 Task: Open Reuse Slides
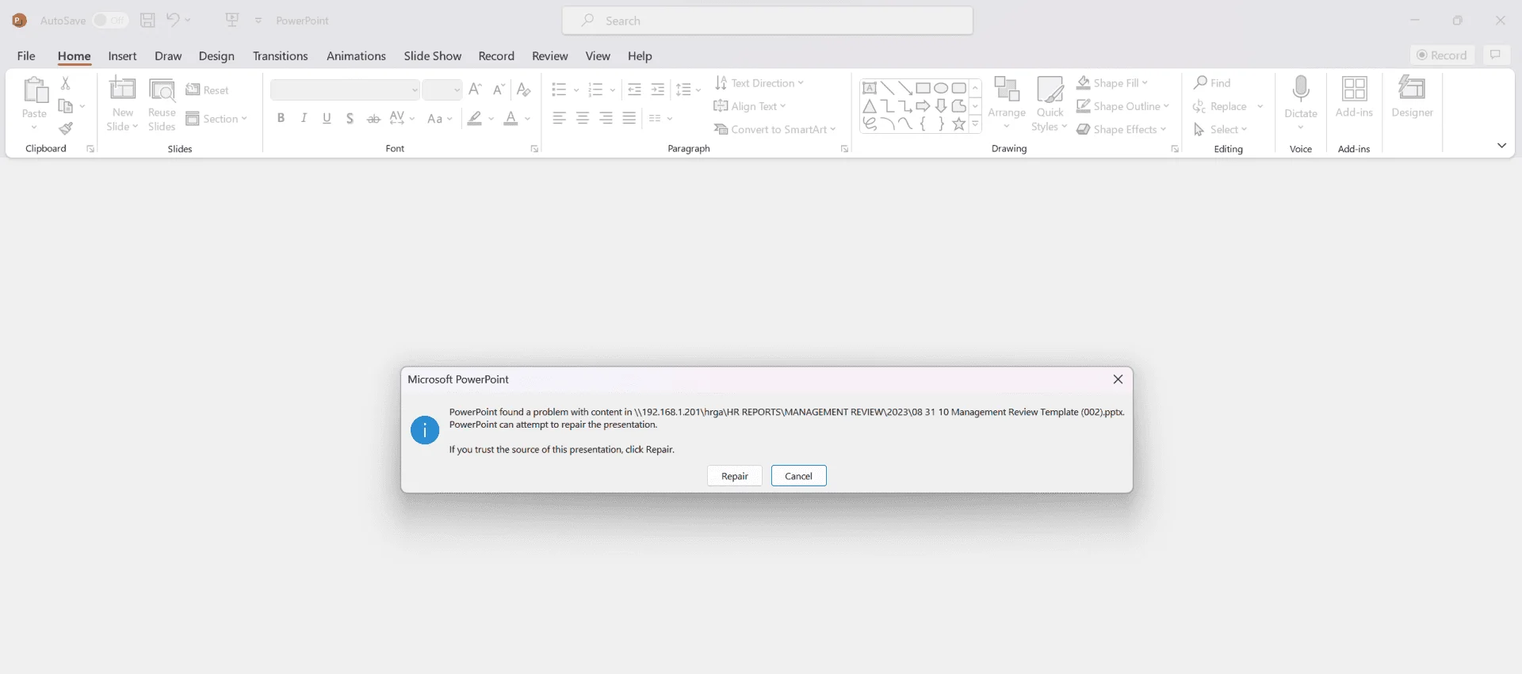[x=162, y=104]
